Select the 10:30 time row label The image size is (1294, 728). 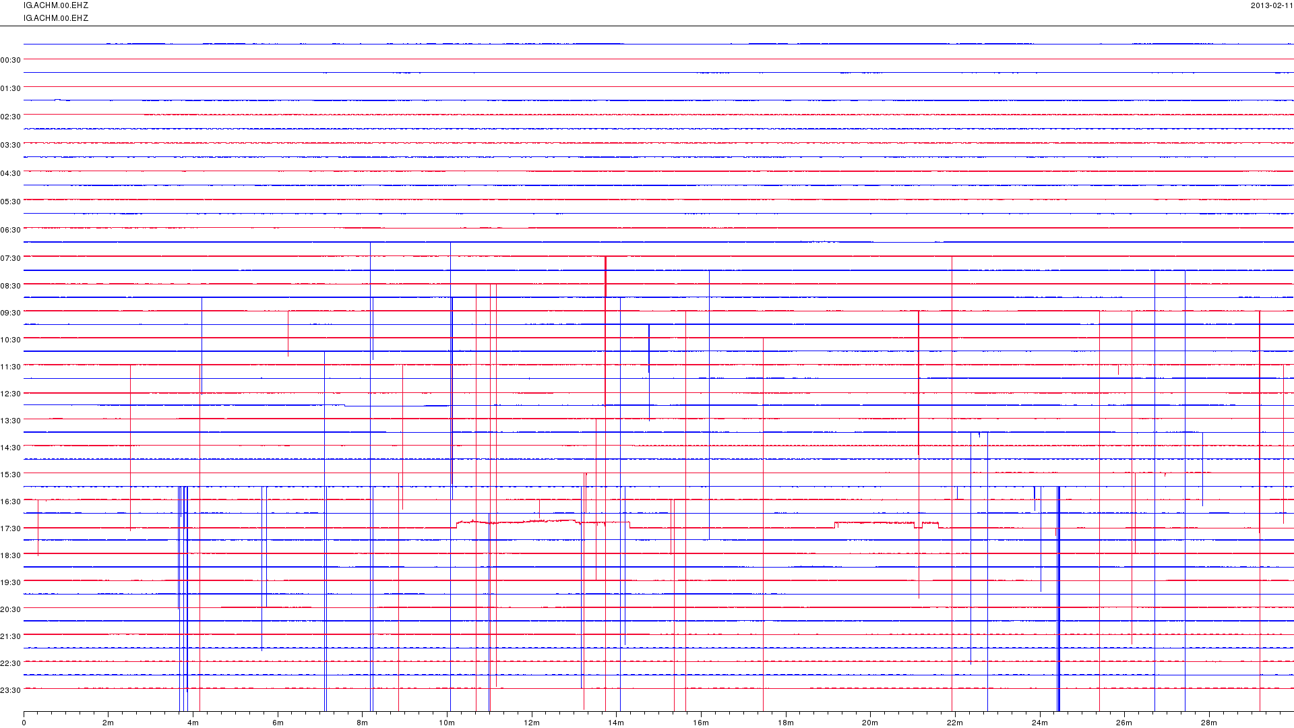pyautogui.click(x=11, y=340)
